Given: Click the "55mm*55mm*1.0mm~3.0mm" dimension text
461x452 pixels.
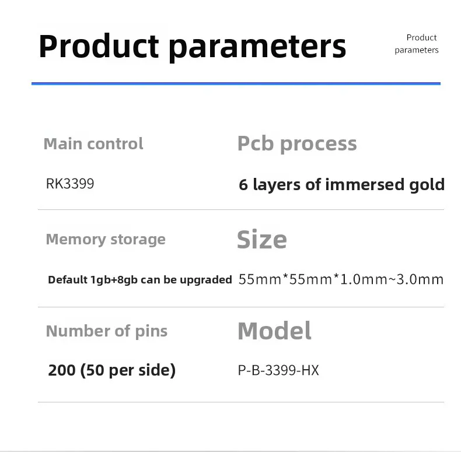Looking at the screenshot, I should 341,279.
